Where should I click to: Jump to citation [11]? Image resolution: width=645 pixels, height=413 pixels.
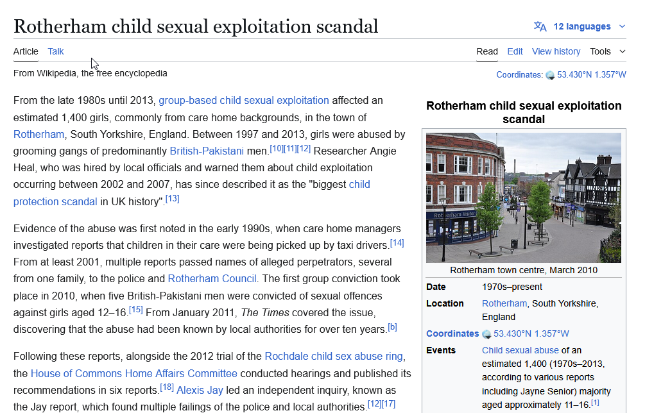290,148
